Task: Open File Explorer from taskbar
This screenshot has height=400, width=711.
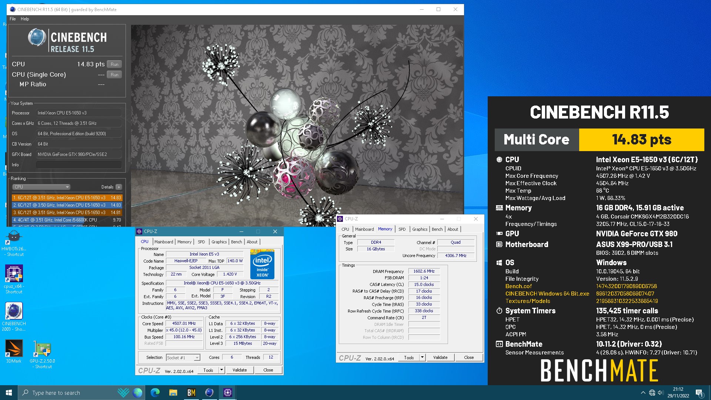Action: click(x=173, y=393)
